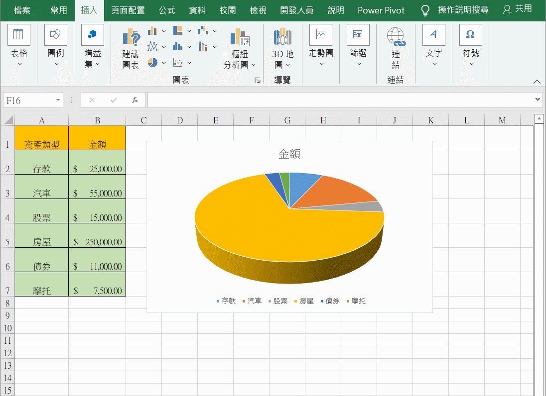The height and width of the screenshot is (396, 546).
Task: Open chart dialog launcher in 圖表 group
Action: click(x=258, y=80)
